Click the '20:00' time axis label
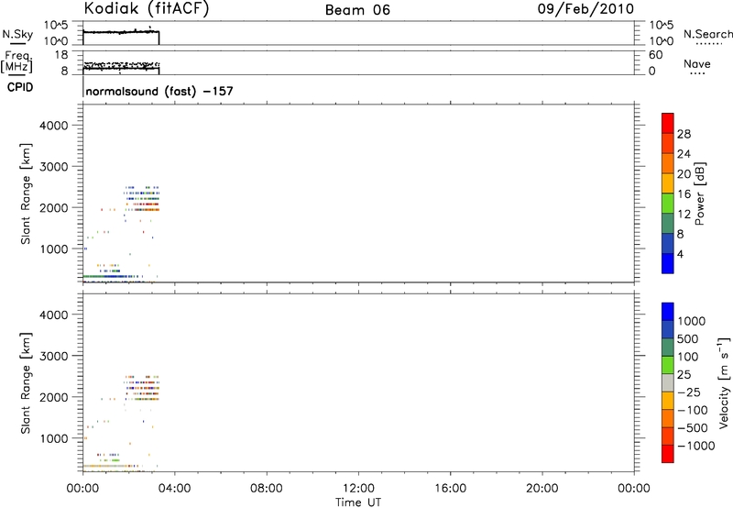Image resolution: width=733 pixels, height=508 pixels. point(542,489)
